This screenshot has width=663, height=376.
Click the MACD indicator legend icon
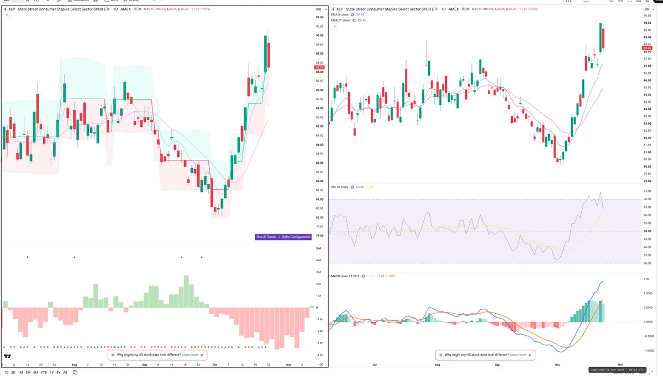(363, 276)
